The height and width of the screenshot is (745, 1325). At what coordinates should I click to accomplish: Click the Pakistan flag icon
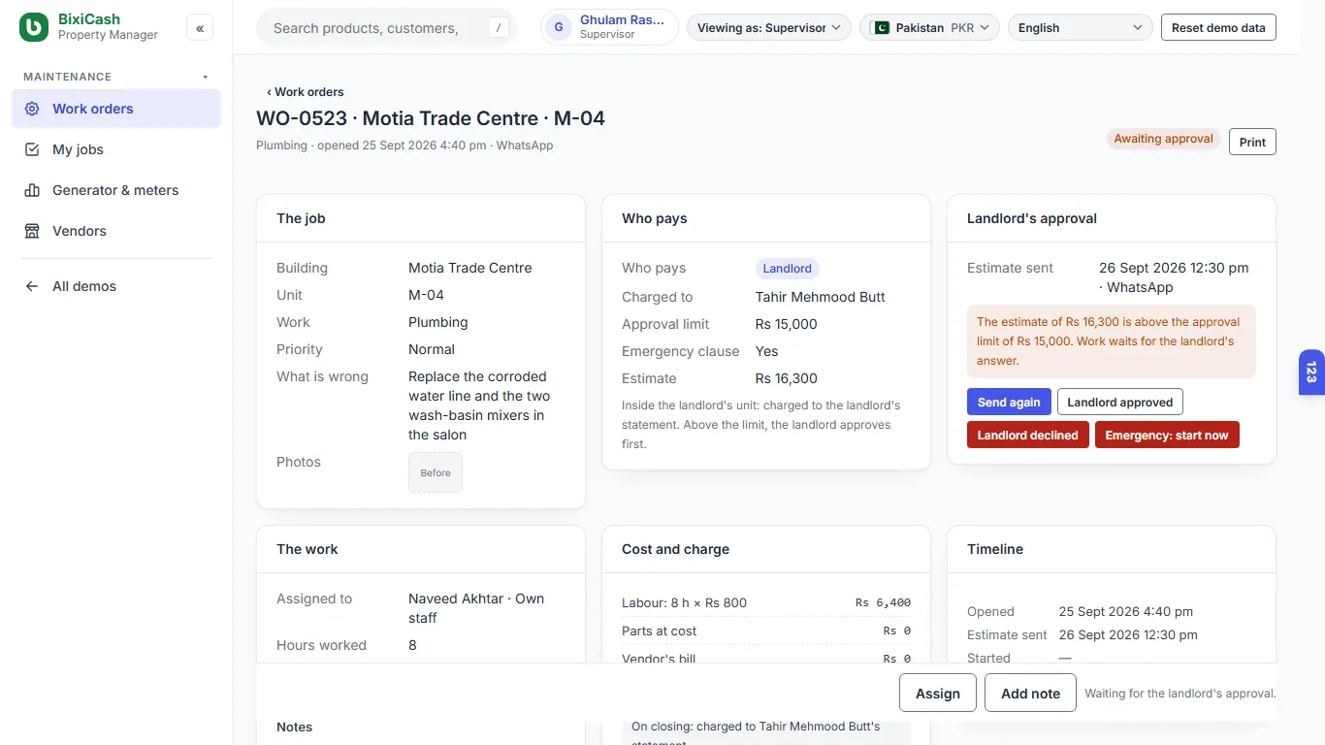click(x=881, y=27)
